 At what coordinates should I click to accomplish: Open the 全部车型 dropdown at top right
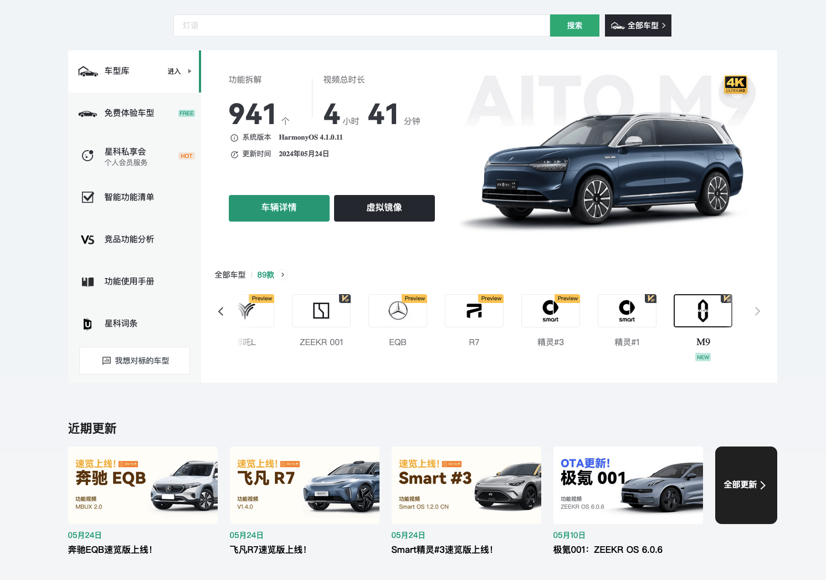638,25
